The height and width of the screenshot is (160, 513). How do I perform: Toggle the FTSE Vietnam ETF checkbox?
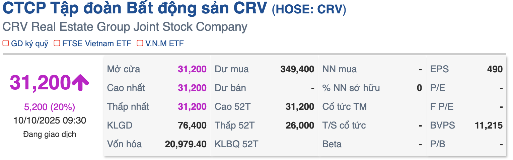(x=57, y=43)
